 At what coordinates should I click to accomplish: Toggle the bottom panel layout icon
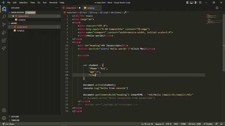[191, 2]
